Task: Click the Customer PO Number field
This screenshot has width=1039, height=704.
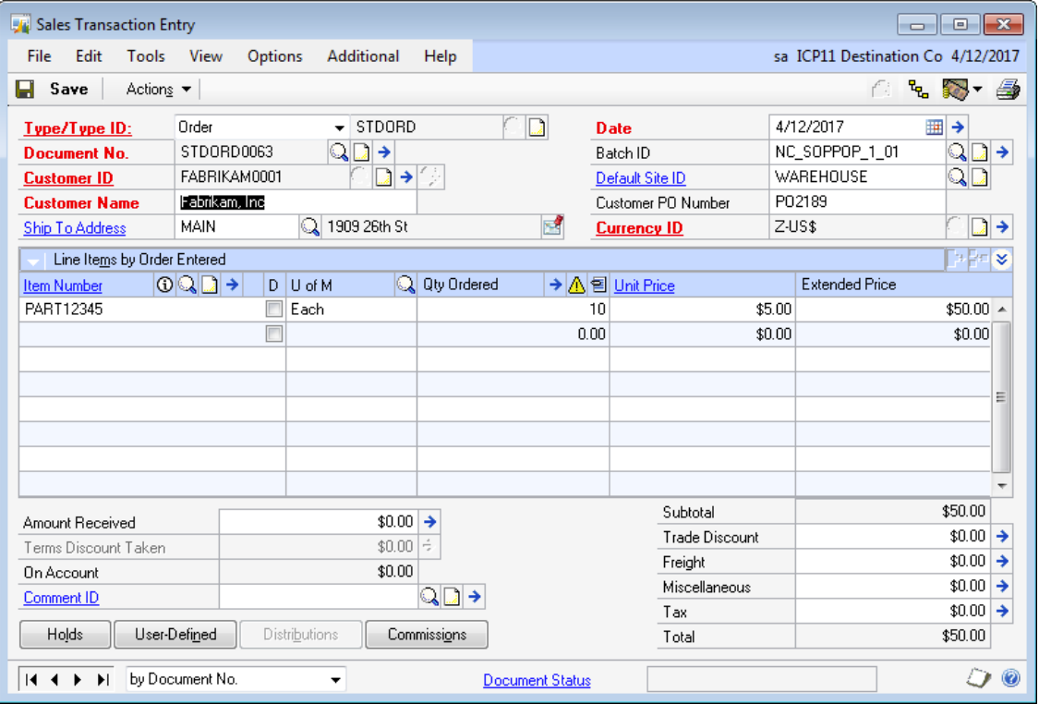Action: 856,202
